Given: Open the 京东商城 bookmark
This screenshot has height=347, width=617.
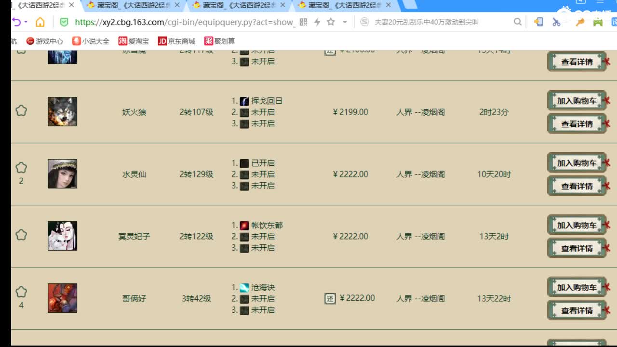Looking at the screenshot, I should 176,41.
